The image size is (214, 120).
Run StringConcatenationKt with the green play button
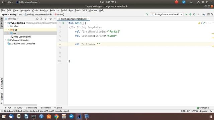(x=186, y=14)
